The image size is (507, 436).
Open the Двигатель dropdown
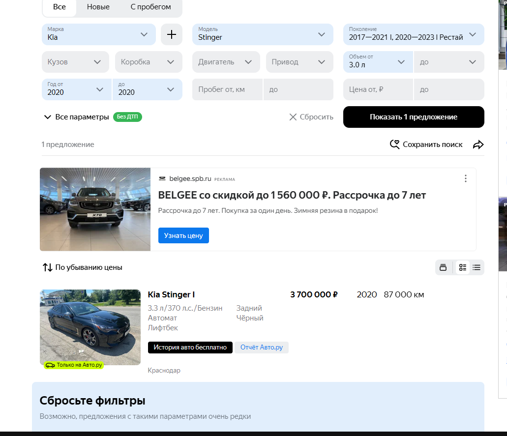pos(226,62)
